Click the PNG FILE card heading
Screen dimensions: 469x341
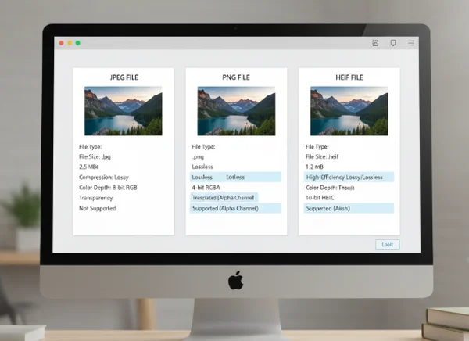point(236,77)
